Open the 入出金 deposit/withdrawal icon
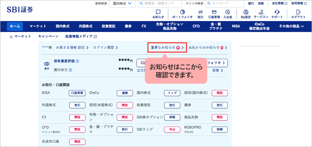The height and width of the screenshot is (147, 312). [228, 14]
